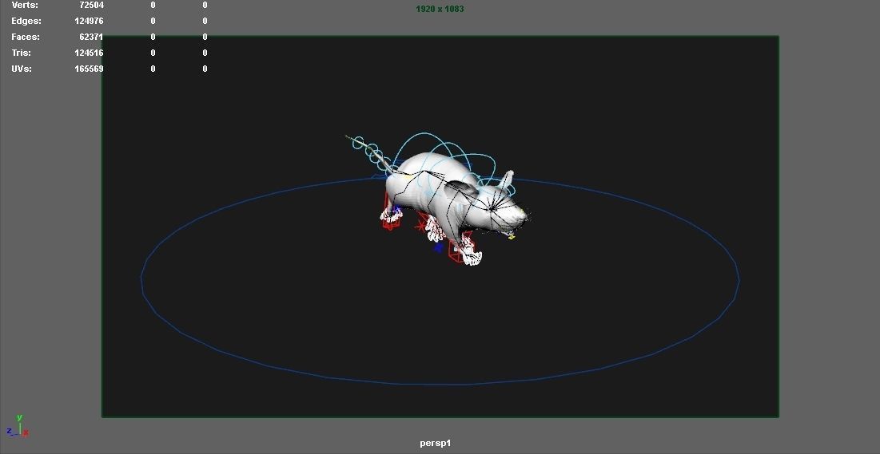Click the 1920 x 1083 resolution gate label
Screen dimensions: 880x454
(x=440, y=9)
